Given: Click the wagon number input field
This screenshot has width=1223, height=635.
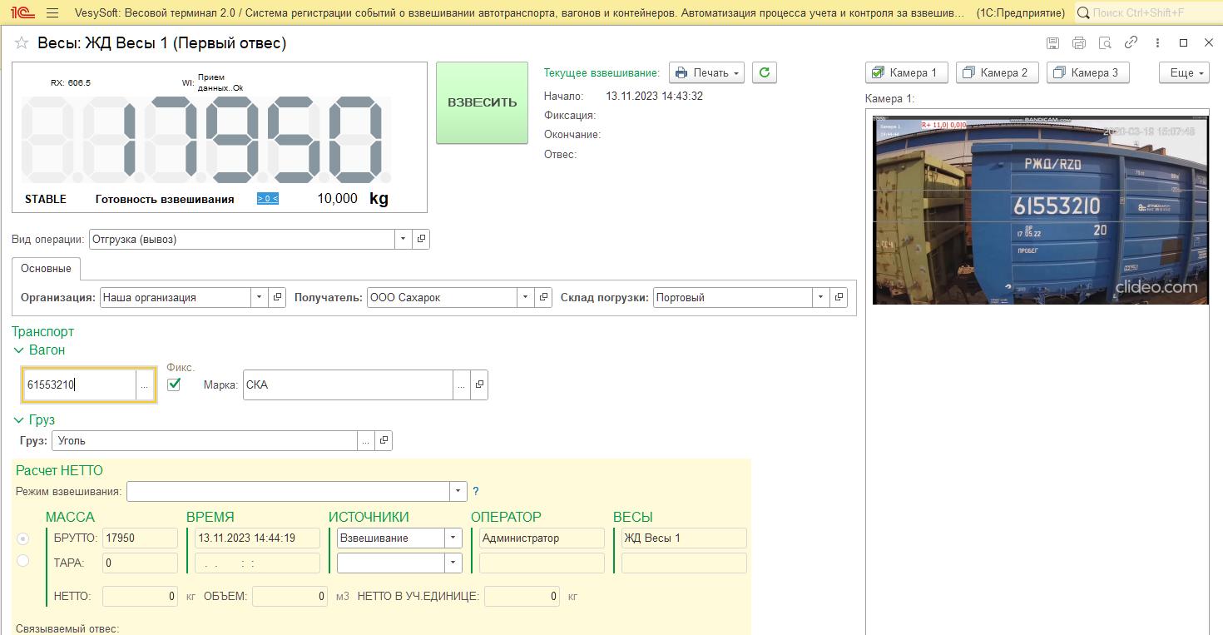Looking at the screenshot, I should click(x=80, y=384).
